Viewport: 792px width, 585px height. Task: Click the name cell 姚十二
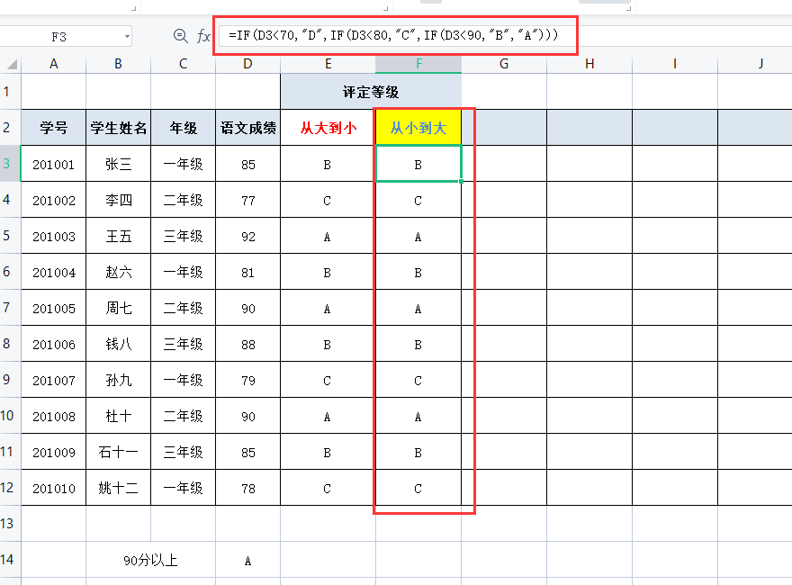118,488
